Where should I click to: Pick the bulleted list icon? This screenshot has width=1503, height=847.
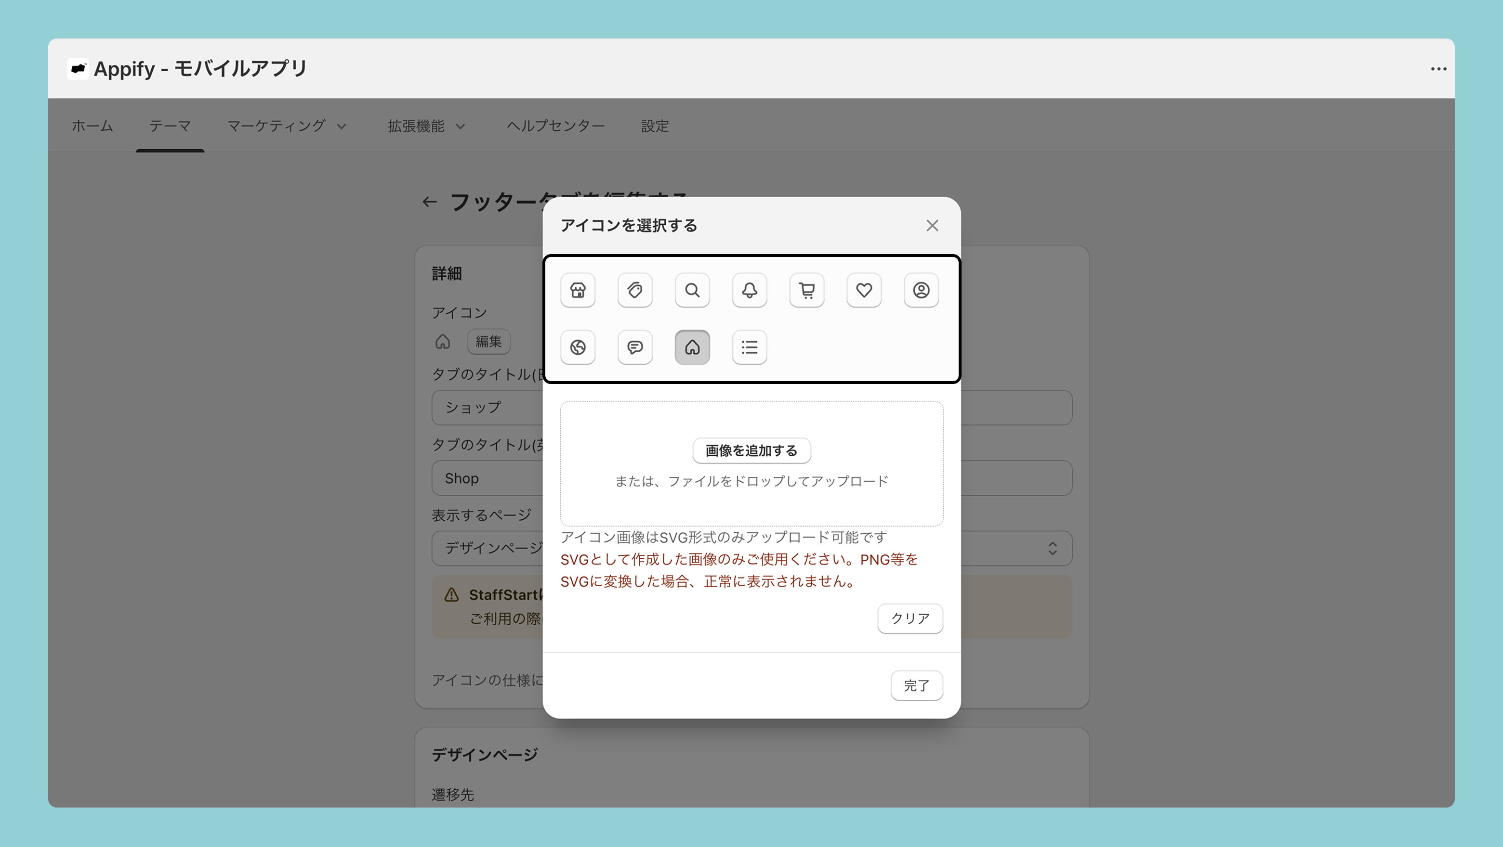749,347
